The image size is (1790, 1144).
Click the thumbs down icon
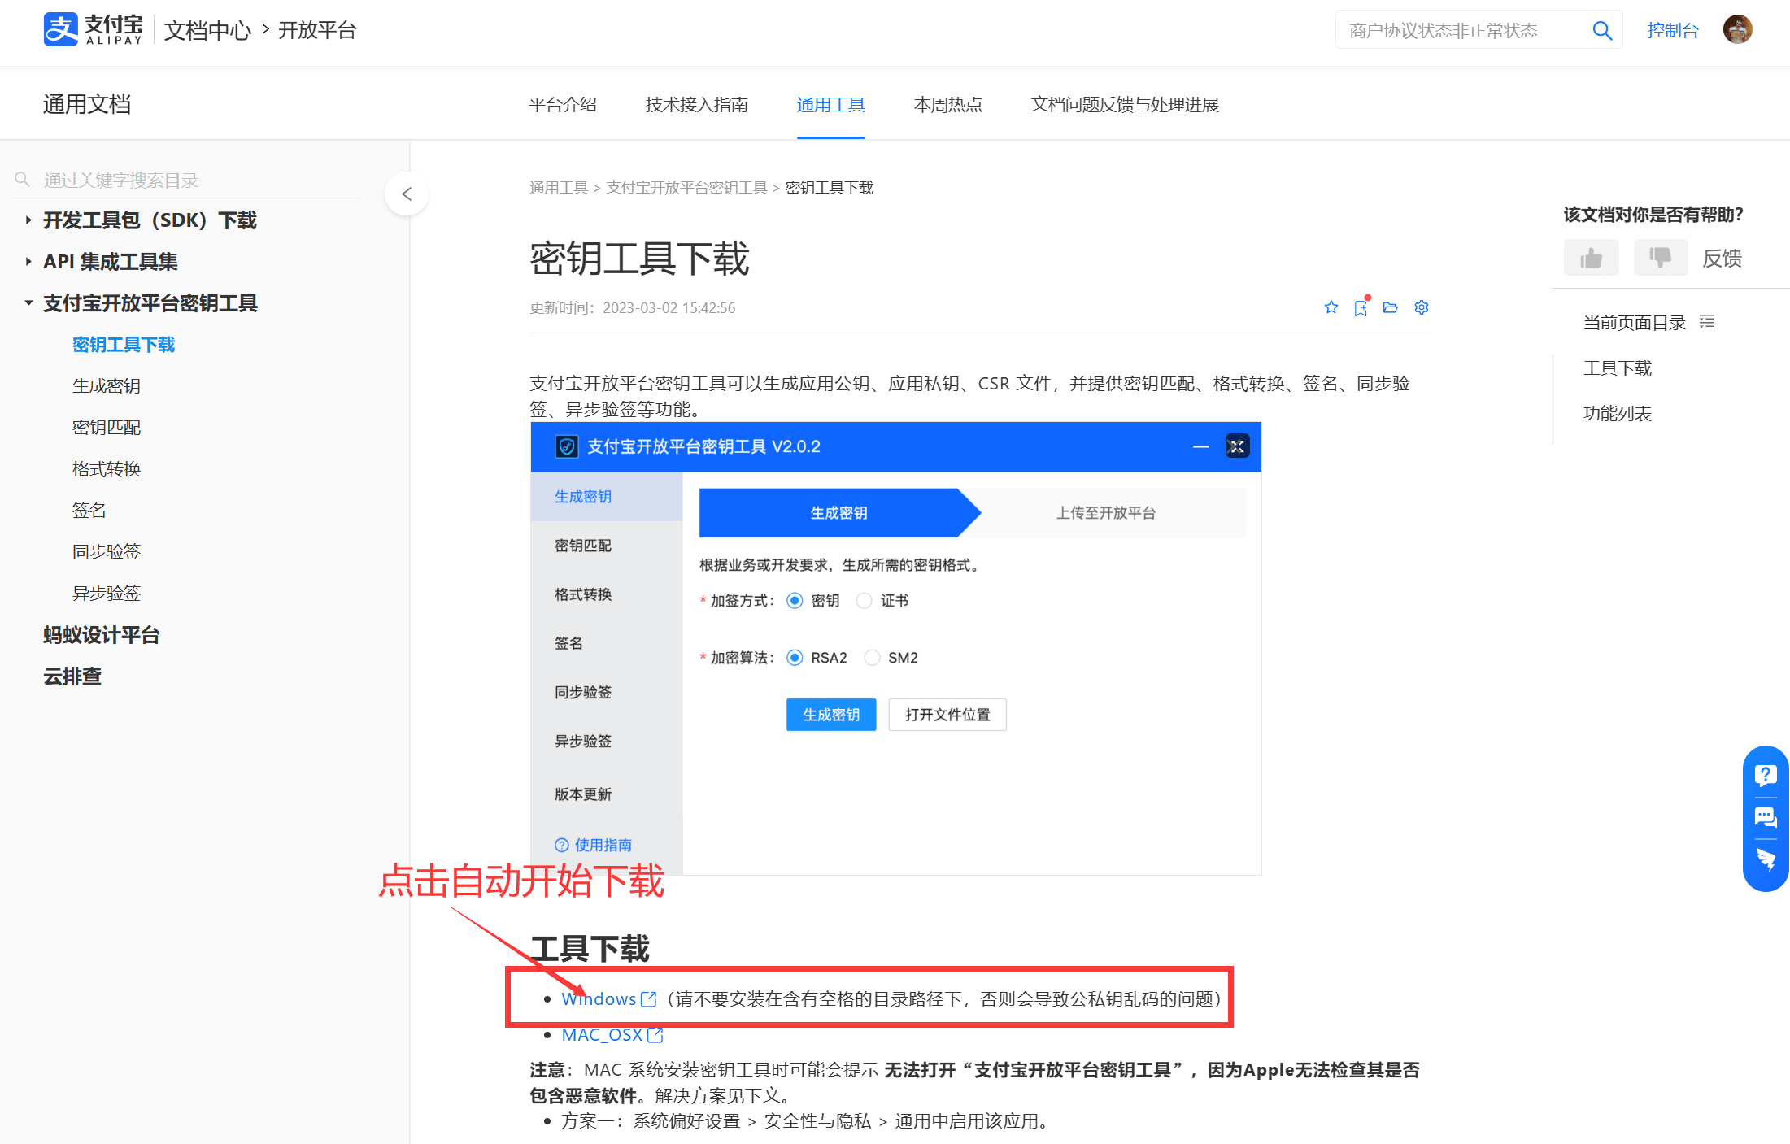1660,259
